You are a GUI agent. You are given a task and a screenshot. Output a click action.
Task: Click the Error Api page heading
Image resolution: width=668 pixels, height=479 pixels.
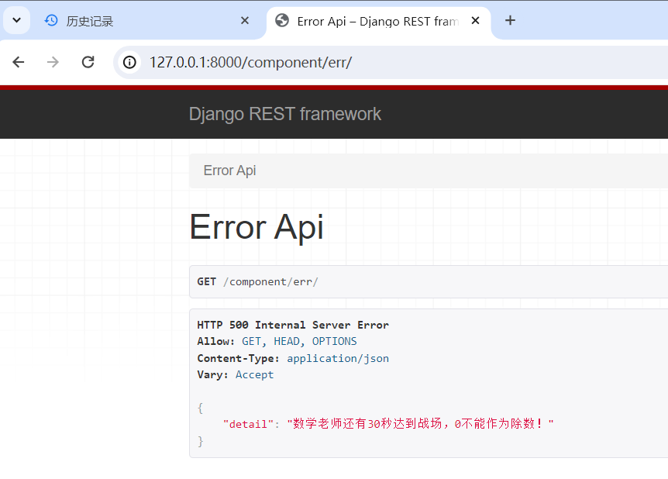click(x=257, y=228)
